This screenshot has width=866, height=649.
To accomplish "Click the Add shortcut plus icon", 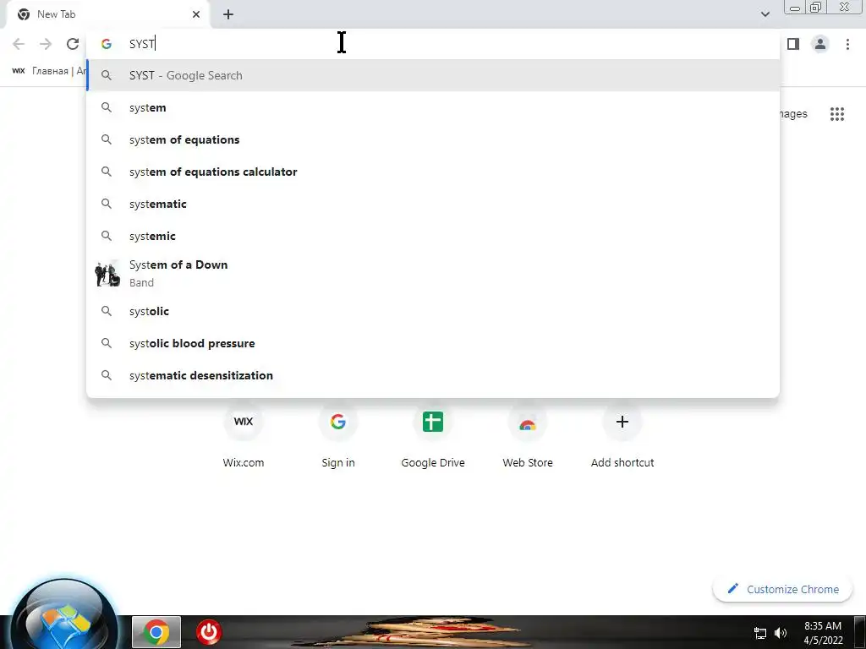I will [622, 422].
